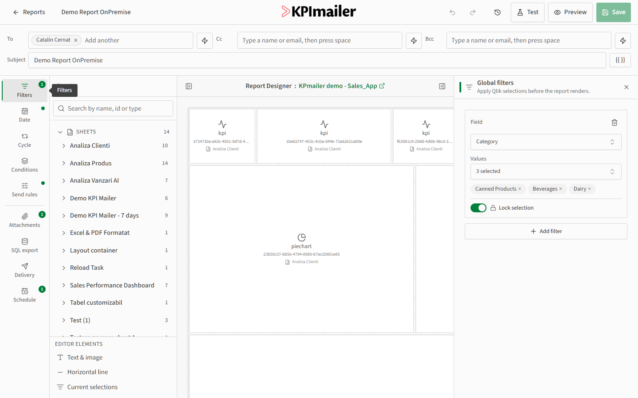Delete the Category filter with trash icon

(615, 122)
